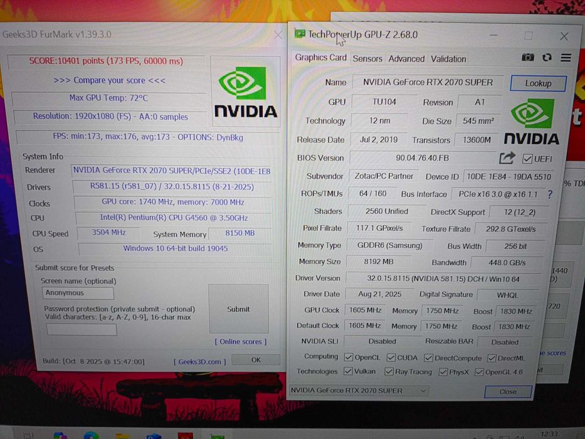Click the Drivers R581.15 value

click(172, 187)
